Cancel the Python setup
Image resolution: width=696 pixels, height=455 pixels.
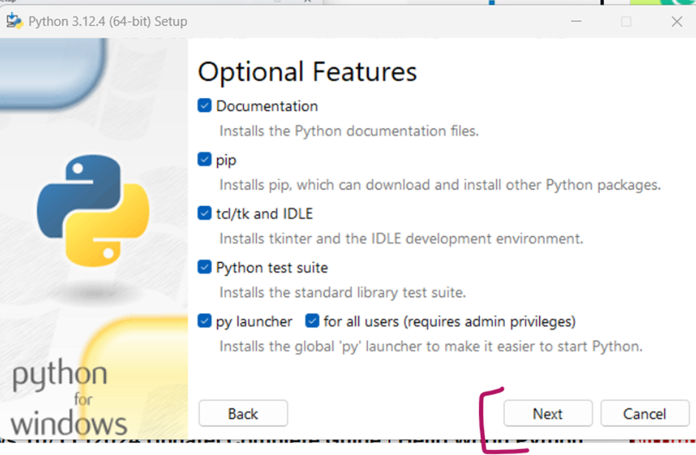pyautogui.click(x=644, y=414)
